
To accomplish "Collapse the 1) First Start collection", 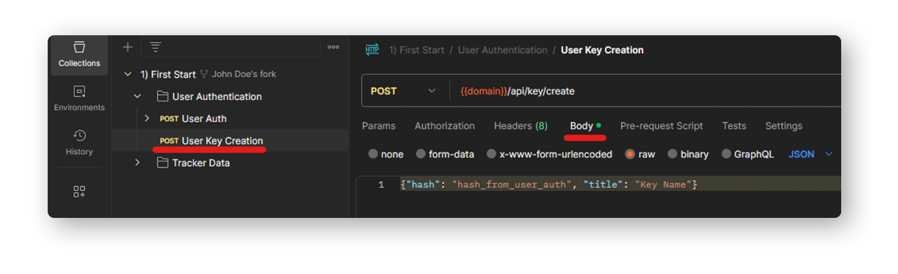I will [x=128, y=74].
